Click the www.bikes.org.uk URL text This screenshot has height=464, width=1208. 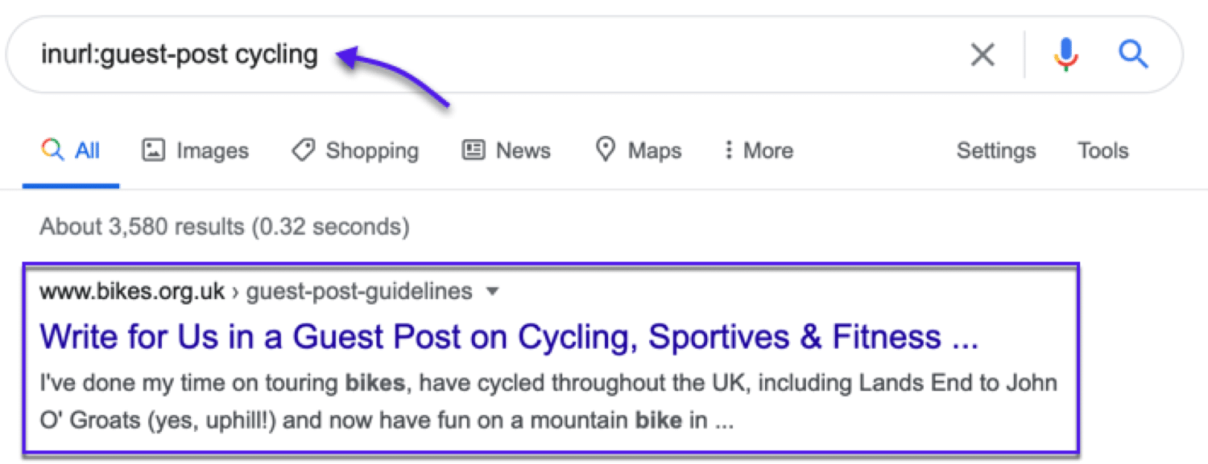132,291
